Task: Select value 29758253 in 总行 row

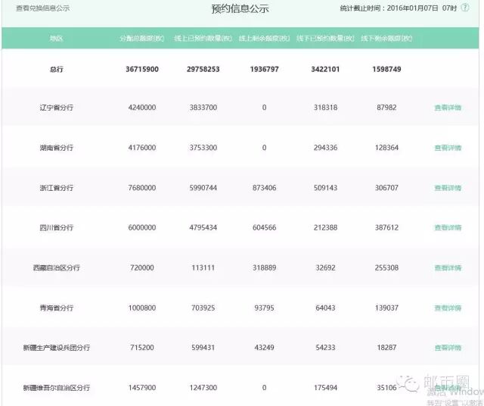Action: click(203, 69)
